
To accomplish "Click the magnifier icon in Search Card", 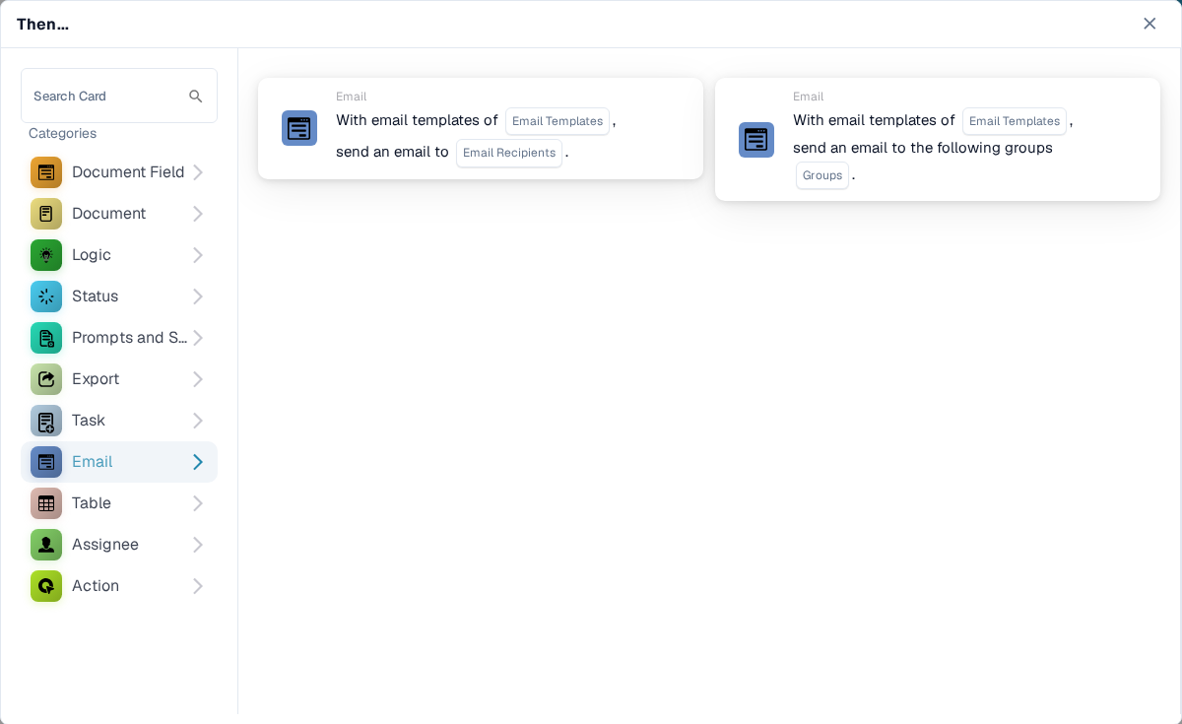I will (x=196, y=97).
